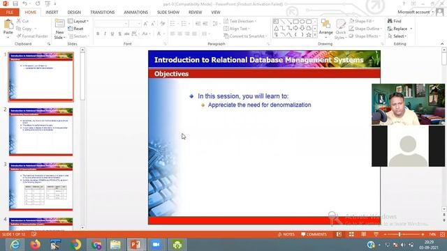Screen dimensions: 447x251
Task: Click the zoom out minus button
Action: [385, 234]
